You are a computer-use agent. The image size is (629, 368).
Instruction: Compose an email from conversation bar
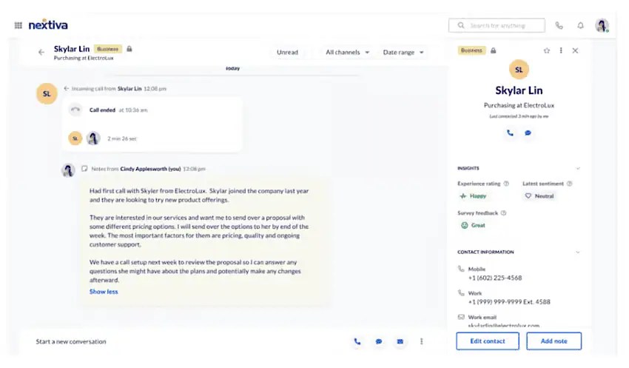400,341
